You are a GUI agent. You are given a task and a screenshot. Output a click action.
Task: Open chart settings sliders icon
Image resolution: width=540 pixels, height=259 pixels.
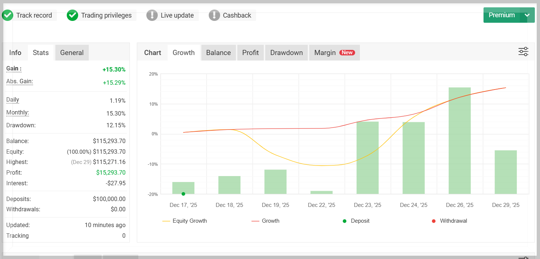point(523,52)
